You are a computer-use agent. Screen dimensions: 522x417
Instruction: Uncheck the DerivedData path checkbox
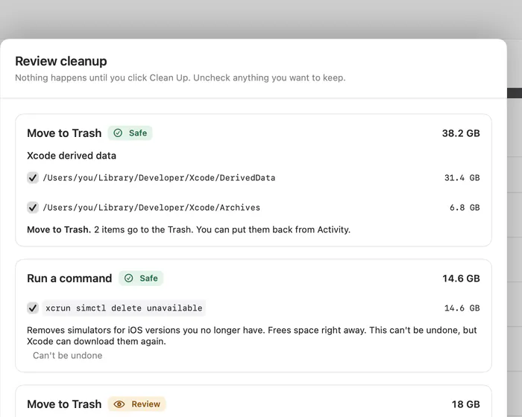pos(33,177)
